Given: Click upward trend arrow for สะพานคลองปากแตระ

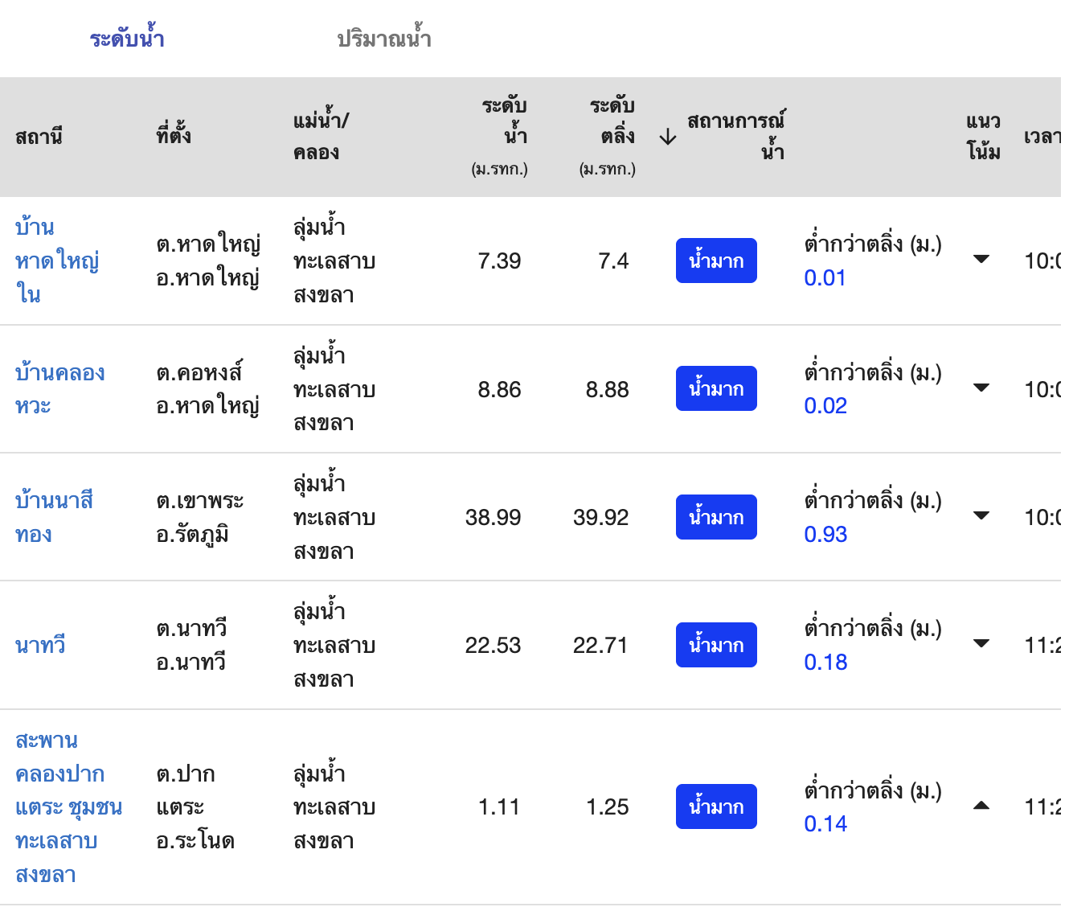Looking at the screenshot, I should coord(981,806).
